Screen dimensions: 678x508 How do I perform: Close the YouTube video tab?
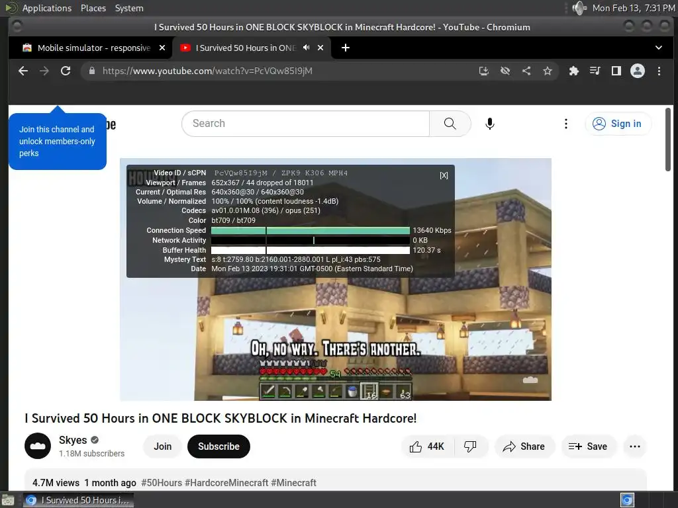tap(320, 48)
